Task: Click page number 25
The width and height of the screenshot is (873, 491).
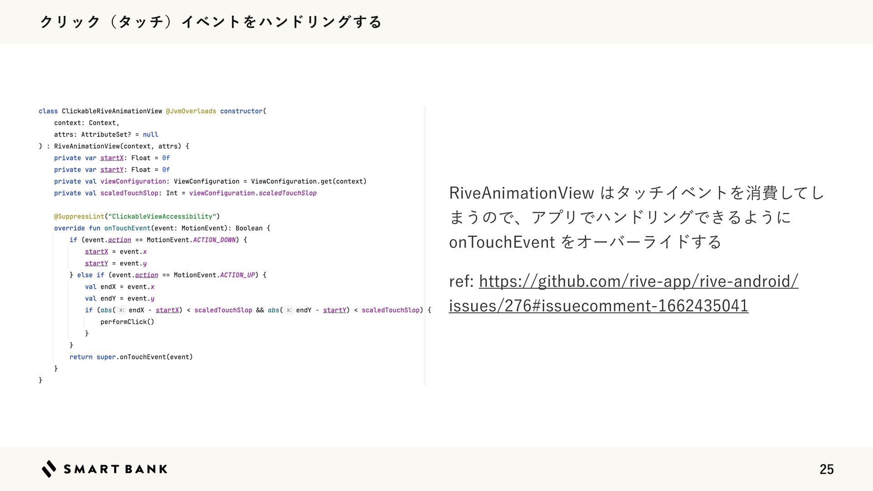Action: pos(826,469)
